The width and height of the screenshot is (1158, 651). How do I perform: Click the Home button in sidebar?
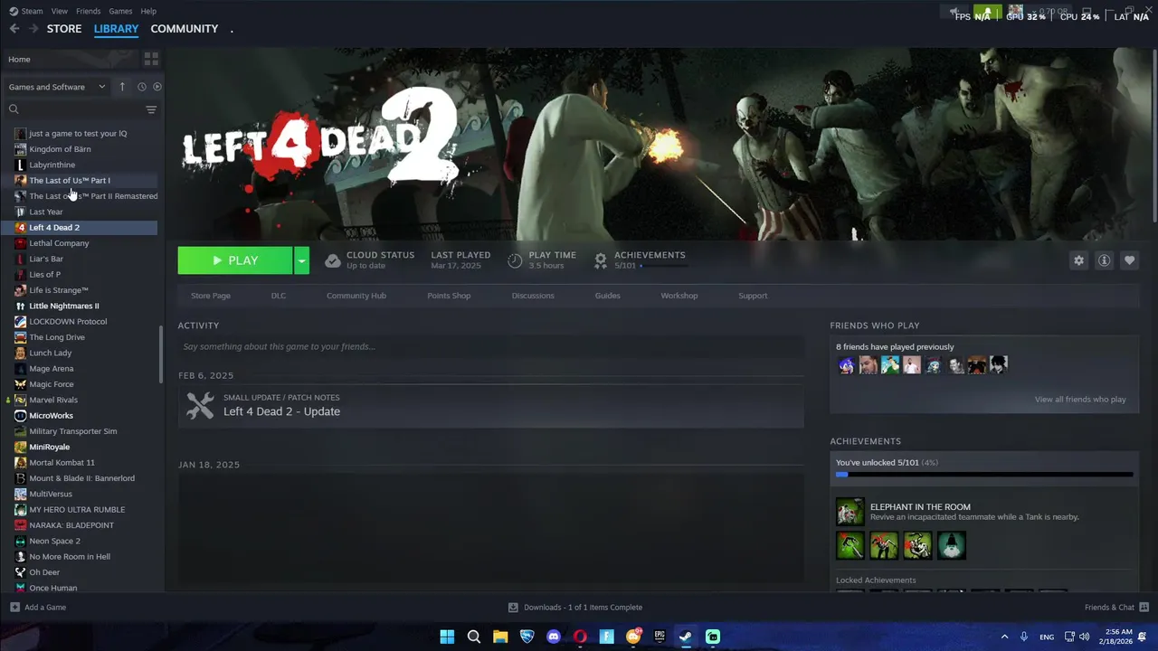(x=71, y=59)
